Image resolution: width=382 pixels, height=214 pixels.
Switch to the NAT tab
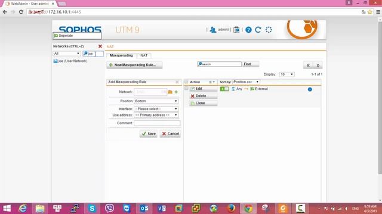(144, 55)
